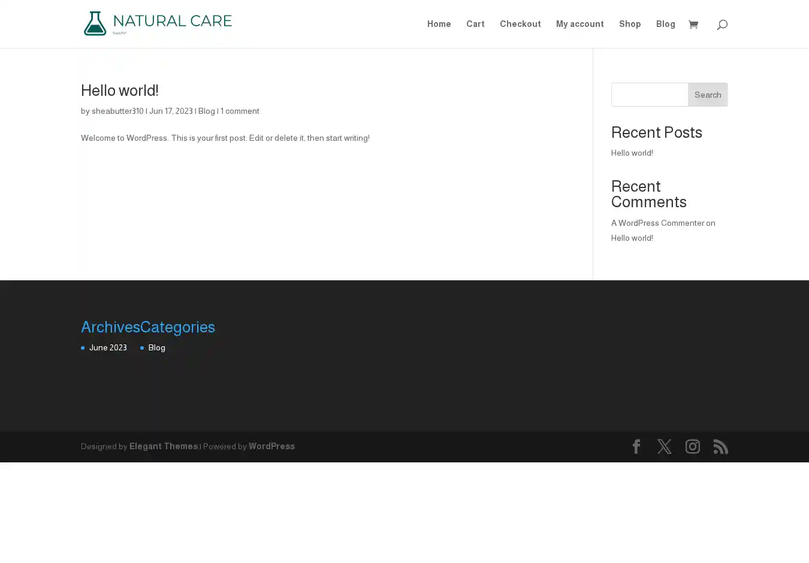
Task: Open the RSS feed icon
Action: tap(720, 446)
